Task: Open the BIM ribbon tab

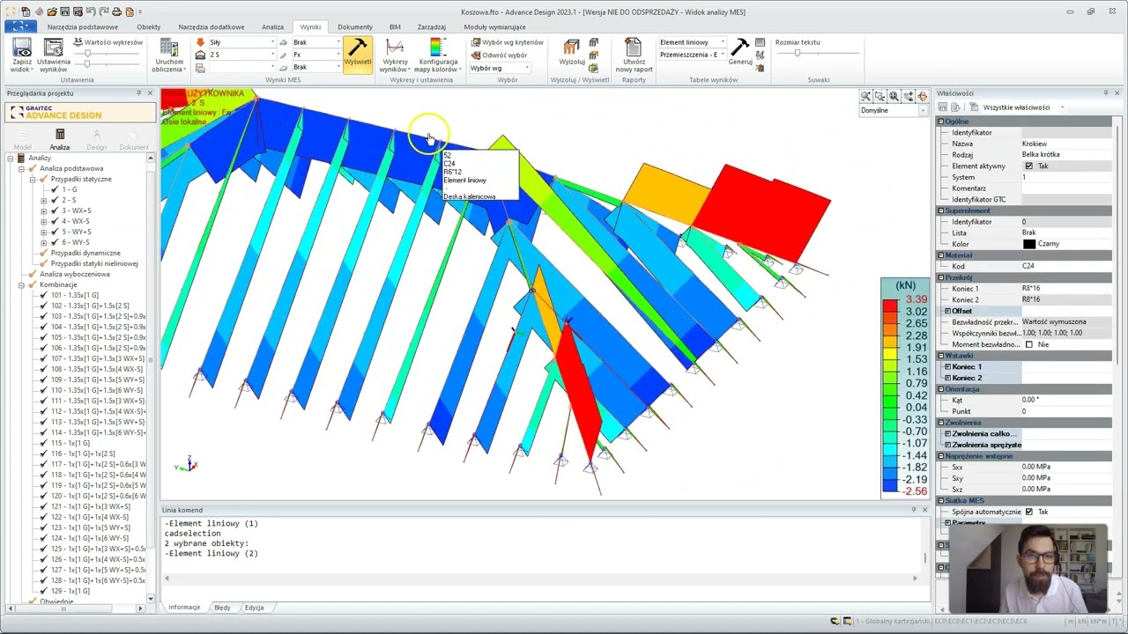Action: click(395, 27)
